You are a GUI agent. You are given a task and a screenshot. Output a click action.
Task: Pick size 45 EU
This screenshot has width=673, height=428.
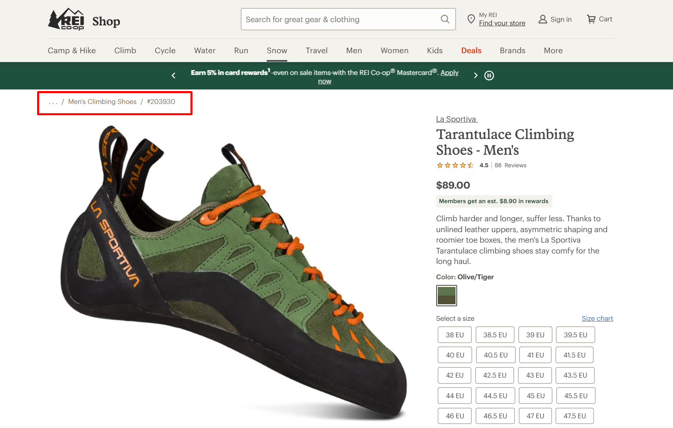[535, 396]
